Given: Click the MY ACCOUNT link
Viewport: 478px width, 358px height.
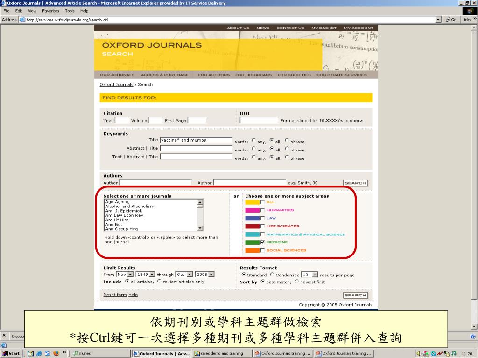Looking at the screenshot, I should [x=358, y=28].
